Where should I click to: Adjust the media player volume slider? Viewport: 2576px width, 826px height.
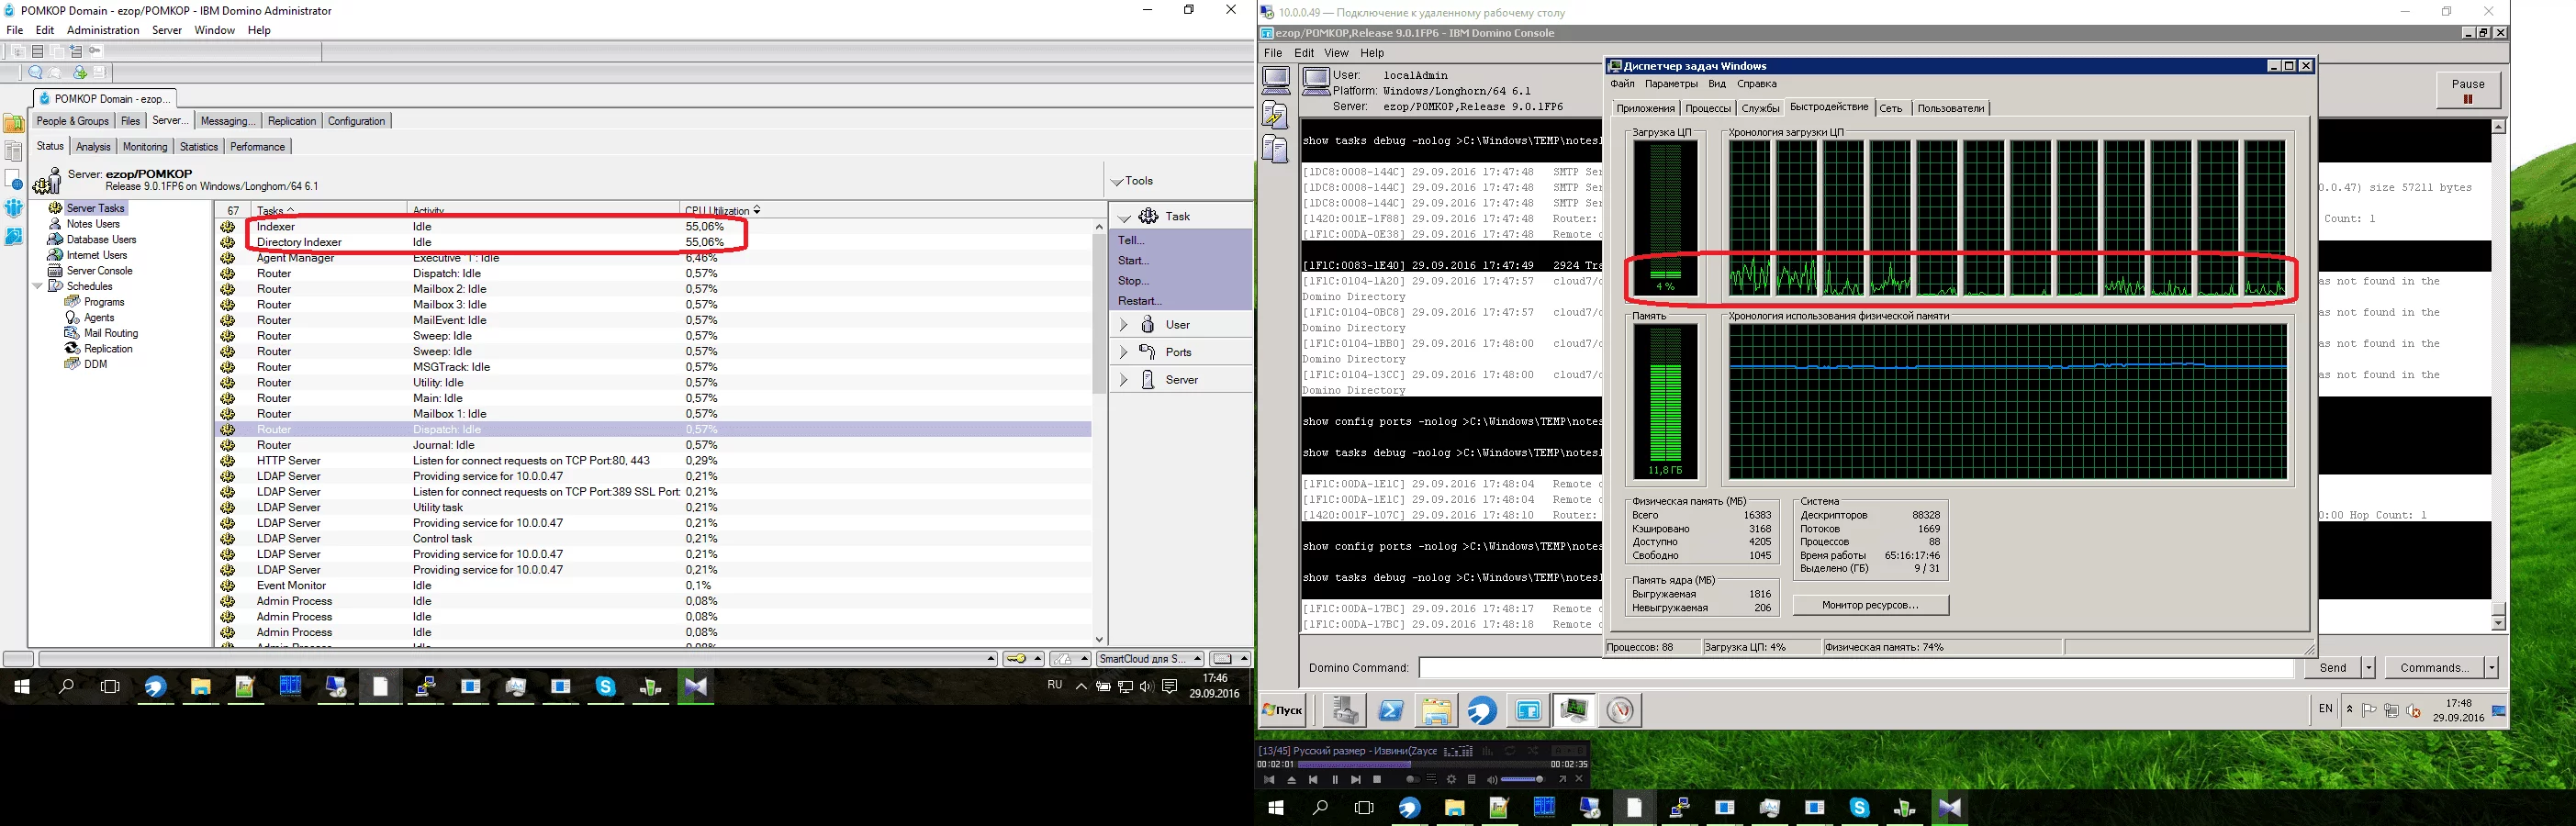pyautogui.click(x=1522, y=780)
